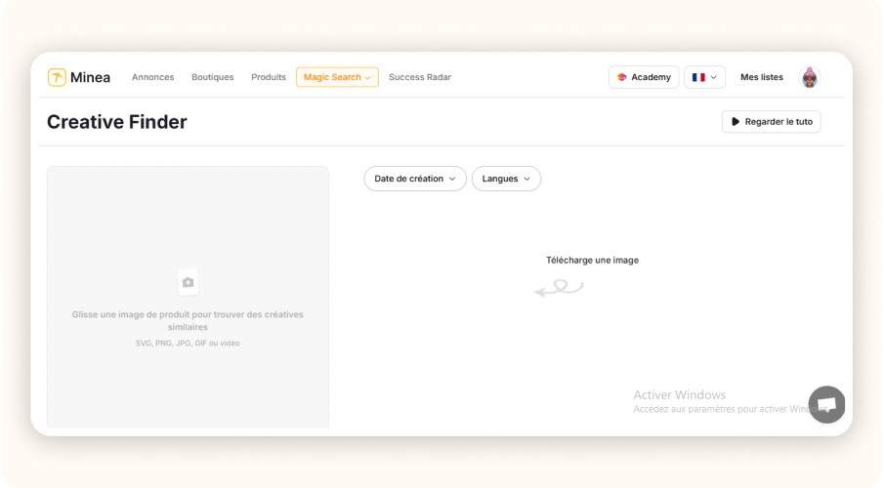Viewport: 884px width, 488px height.
Task: Open the Academy button
Action: tap(644, 77)
